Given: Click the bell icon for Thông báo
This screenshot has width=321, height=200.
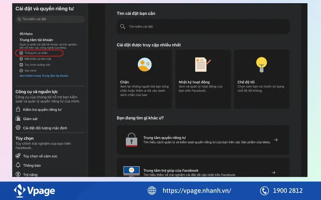Looking at the screenshot, I should click(x=18, y=165).
